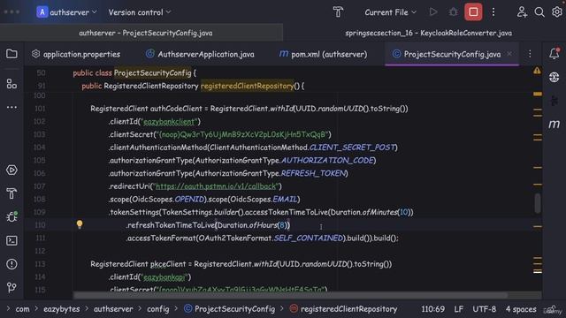Open the Structure tool window icon
566x318 pixels.
coord(11,84)
